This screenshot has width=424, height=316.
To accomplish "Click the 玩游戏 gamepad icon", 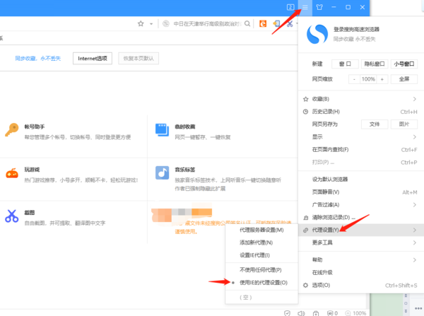I will [11, 173].
